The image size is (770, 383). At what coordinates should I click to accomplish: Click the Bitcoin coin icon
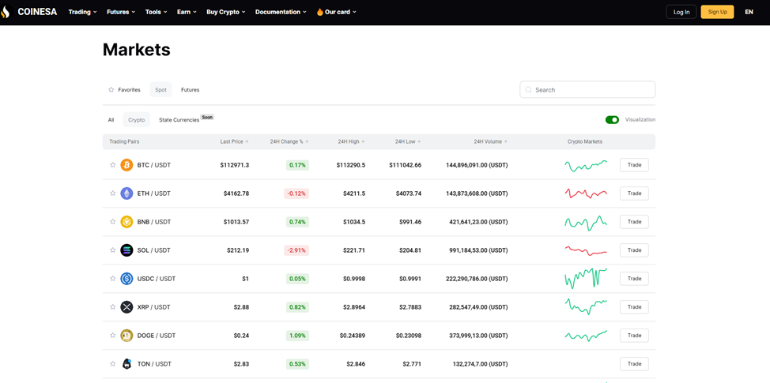tap(126, 165)
